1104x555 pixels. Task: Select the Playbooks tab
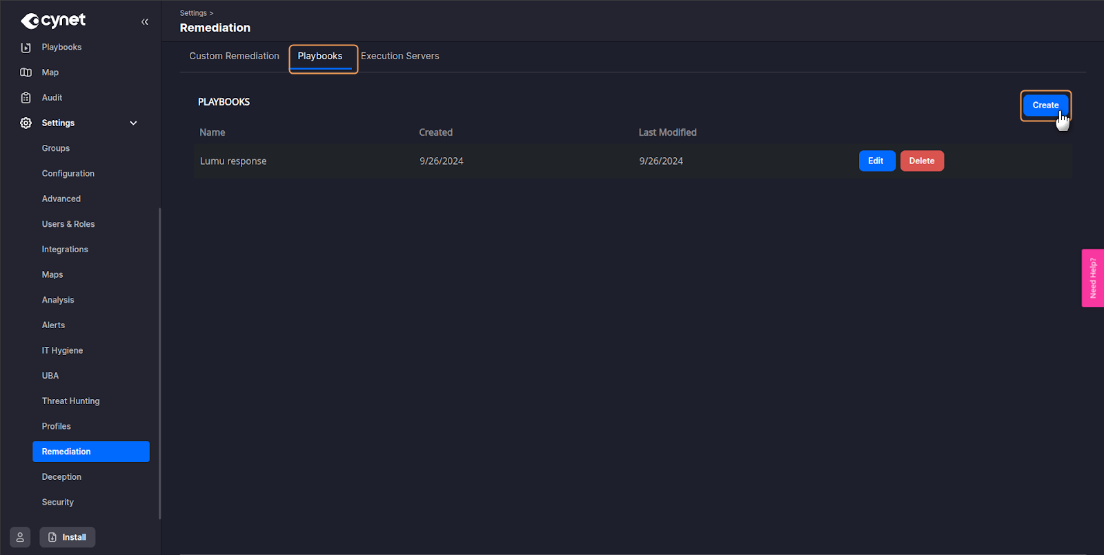click(320, 56)
